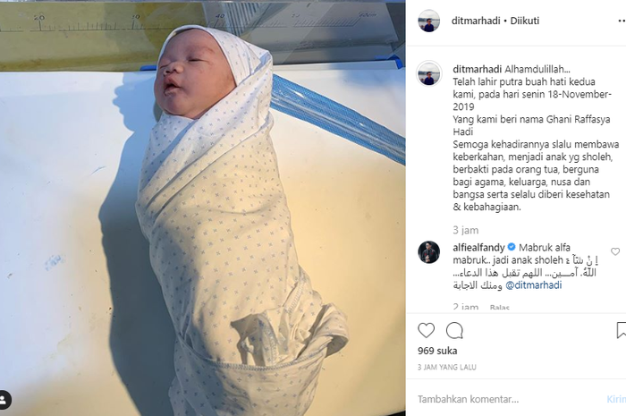This screenshot has width=626, height=416.
Task: Open ditmarhadi's profile picture in header
Action: [x=428, y=21]
